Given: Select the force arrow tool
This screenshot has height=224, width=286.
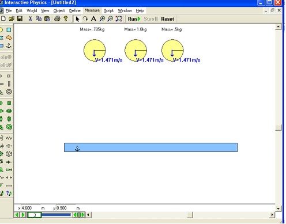Looking at the screenshot, I should tap(9, 162).
